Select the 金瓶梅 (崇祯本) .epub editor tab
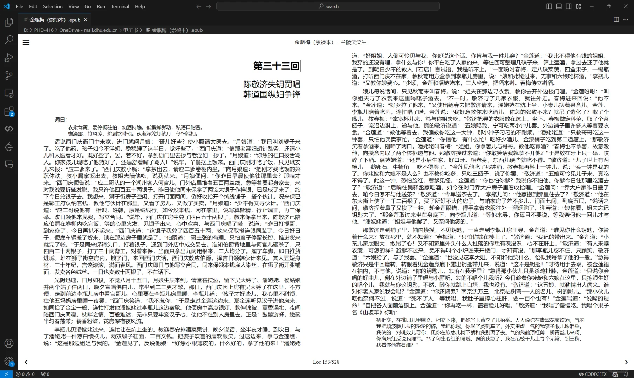Viewport: 634px width, 378px height. pyautogui.click(x=55, y=20)
